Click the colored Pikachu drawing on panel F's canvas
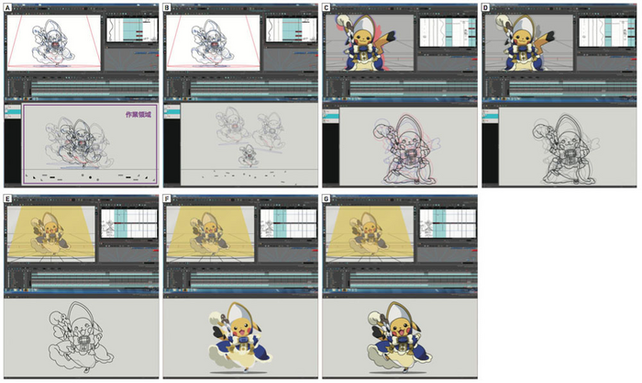 240,339
